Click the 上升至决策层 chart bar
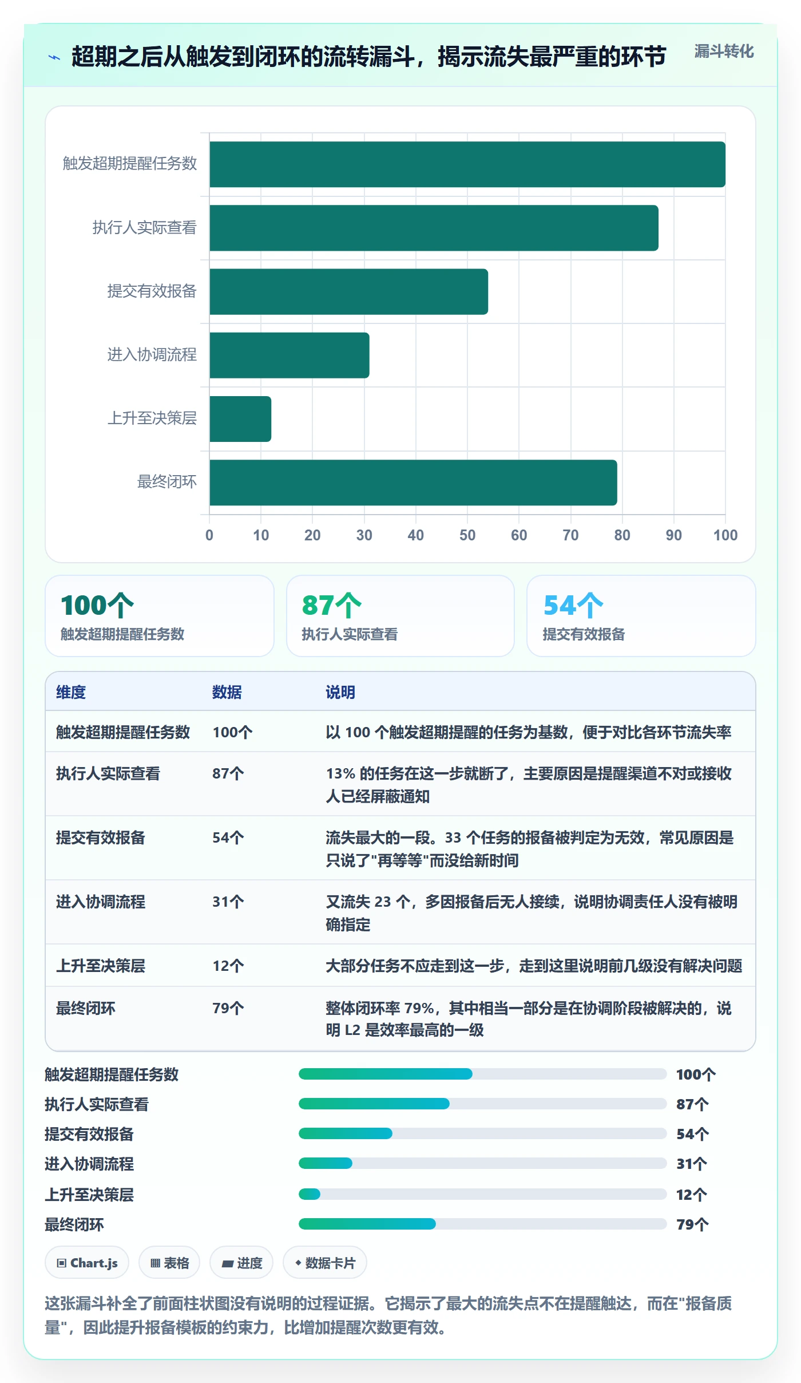The image size is (801, 1383). coord(240,418)
